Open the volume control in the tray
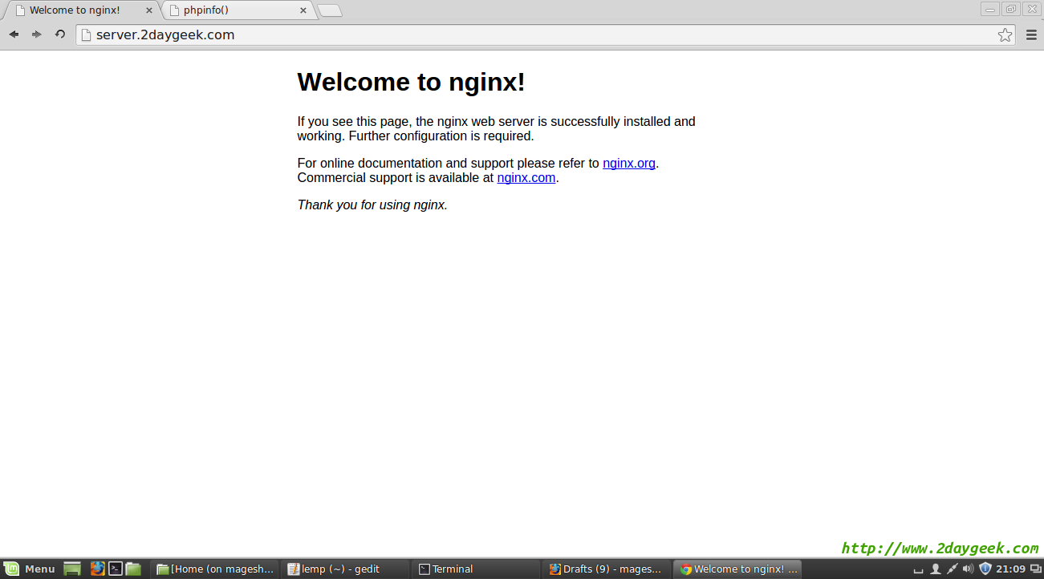The image size is (1044, 579). 968,569
